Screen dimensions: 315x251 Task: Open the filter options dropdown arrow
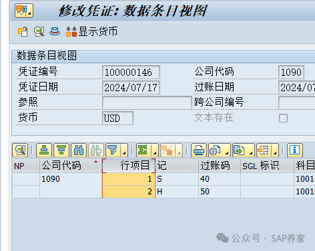124,150
